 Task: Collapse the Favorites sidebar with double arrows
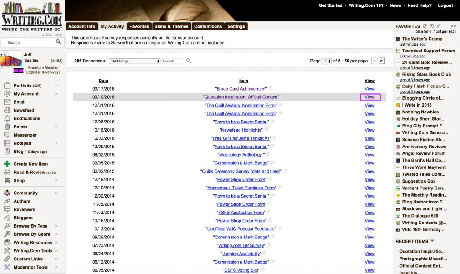click(x=453, y=26)
